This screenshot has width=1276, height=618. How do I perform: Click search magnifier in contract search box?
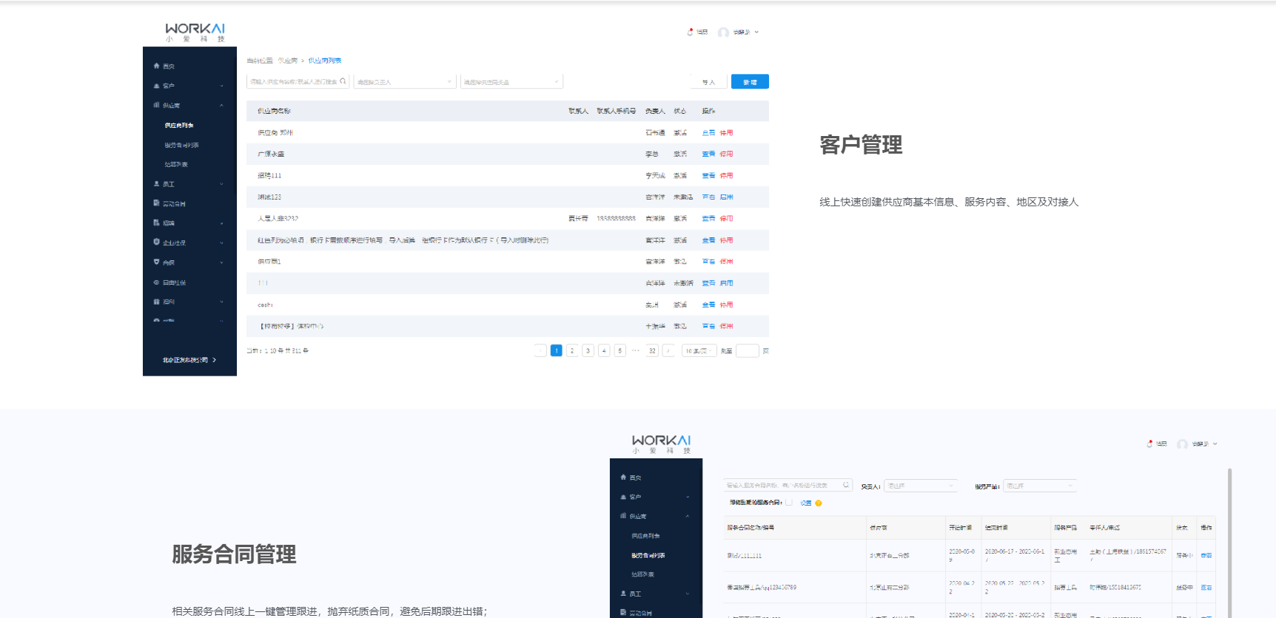click(845, 485)
